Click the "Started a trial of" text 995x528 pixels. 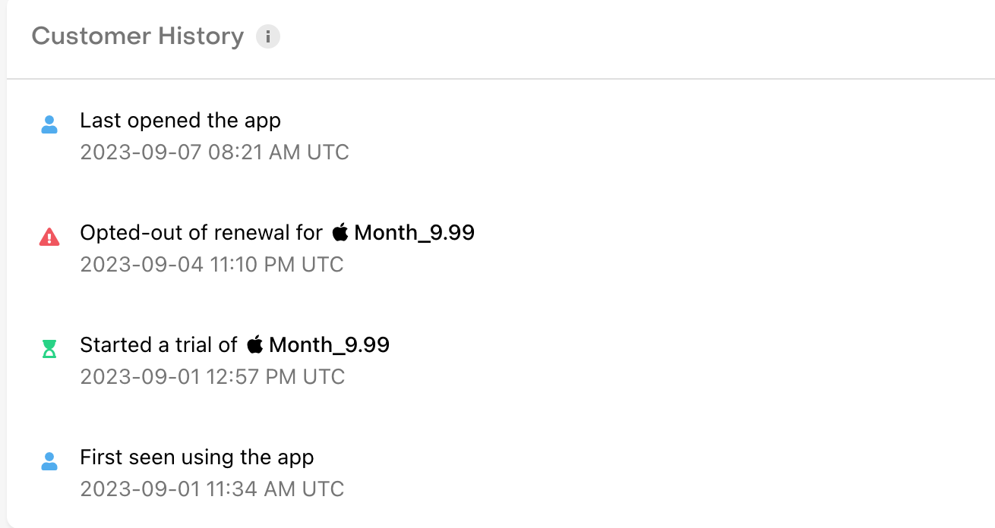pyautogui.click(x=159, y=345)
